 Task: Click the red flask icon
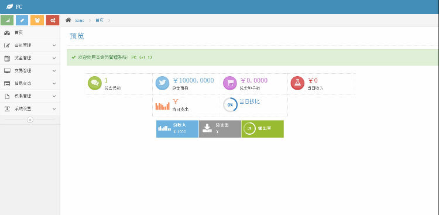tap(297, 83)
